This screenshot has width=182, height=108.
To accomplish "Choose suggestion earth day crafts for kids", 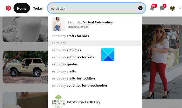I will tap(70, 36).
